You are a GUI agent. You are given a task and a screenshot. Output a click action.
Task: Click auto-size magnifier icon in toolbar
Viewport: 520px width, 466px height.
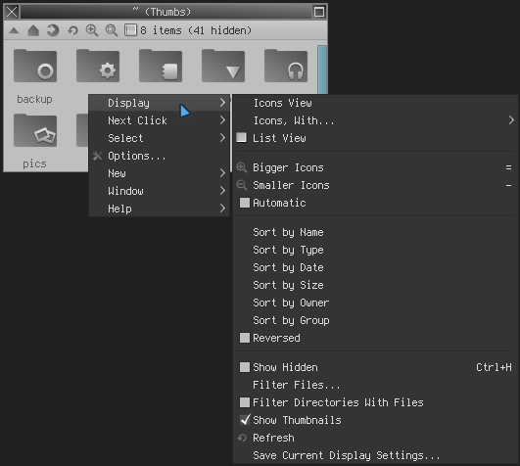click(x=112, y=30)
